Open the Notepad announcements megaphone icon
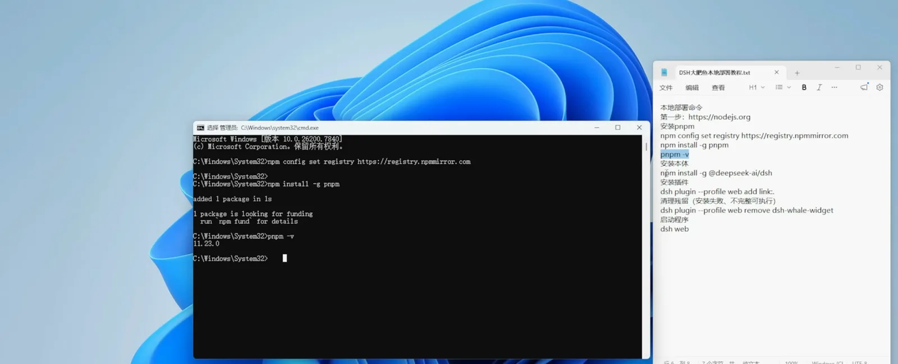898x364 pixels. [864, 87]
